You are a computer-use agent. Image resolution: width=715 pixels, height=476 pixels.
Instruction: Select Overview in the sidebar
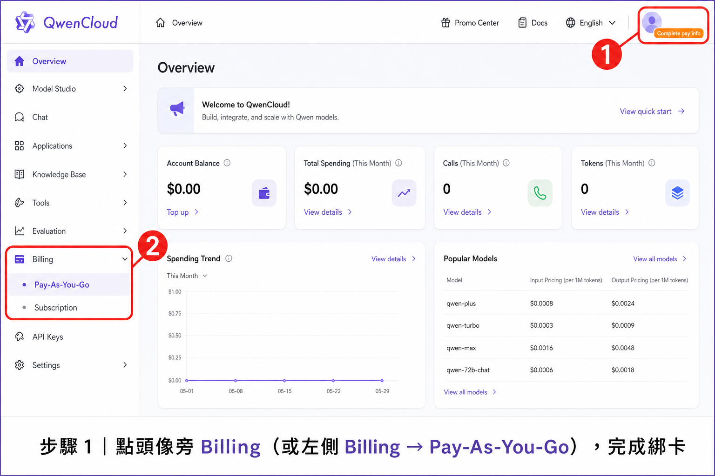point(70,61)
